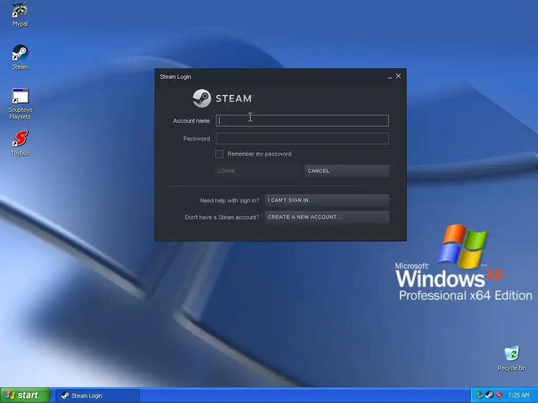Click the 'Need help with sign in?' text
Screen dimensions: 538x403
230,200
